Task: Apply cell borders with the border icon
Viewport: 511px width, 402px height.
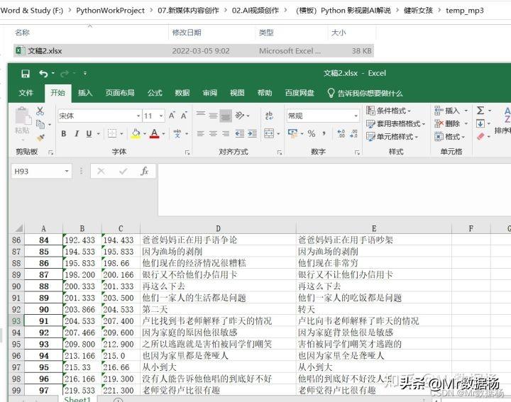Action: (x=112, y=133)
